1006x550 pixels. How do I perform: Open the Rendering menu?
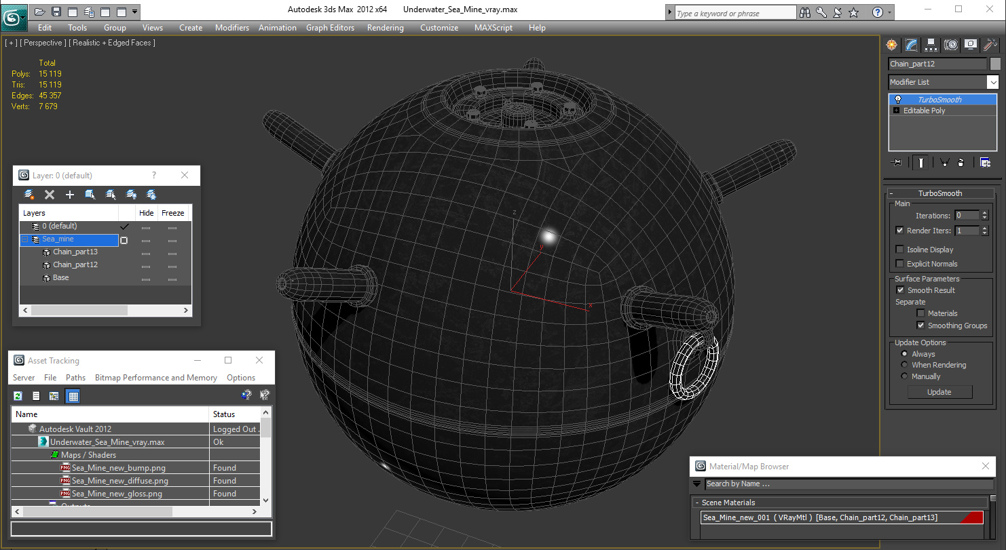click(386, 28)
